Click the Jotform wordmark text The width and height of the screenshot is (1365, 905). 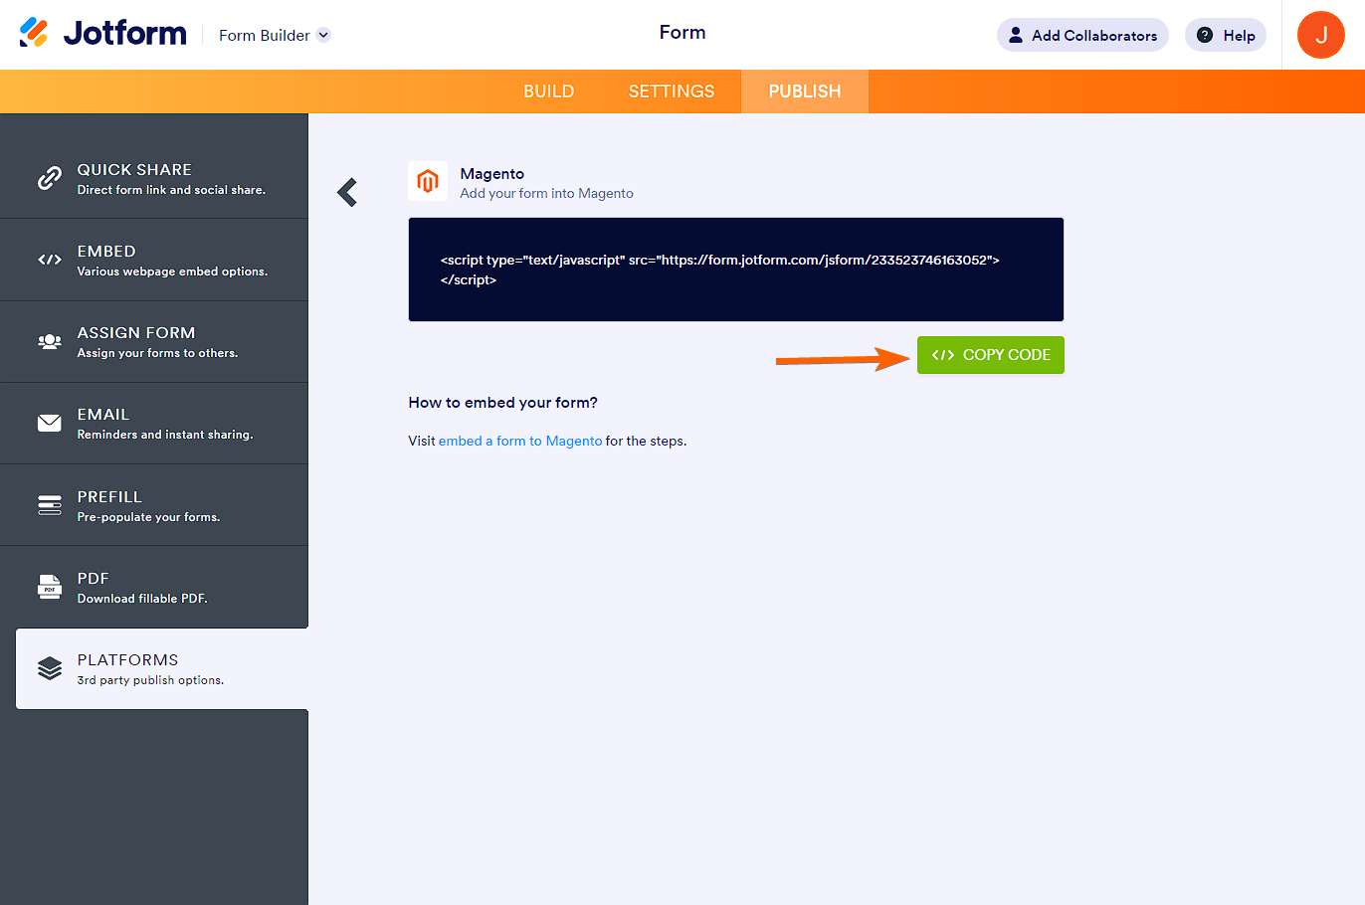tap(125, 33)
